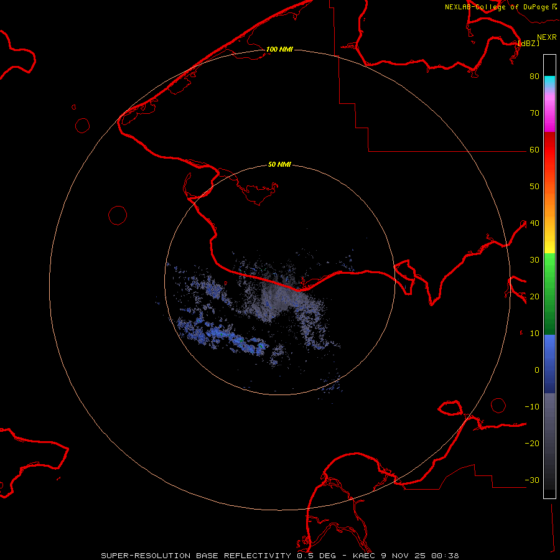
Task: Click the 20 dBZ scale value
Action: pyautogui.click(x=534, y=296)
